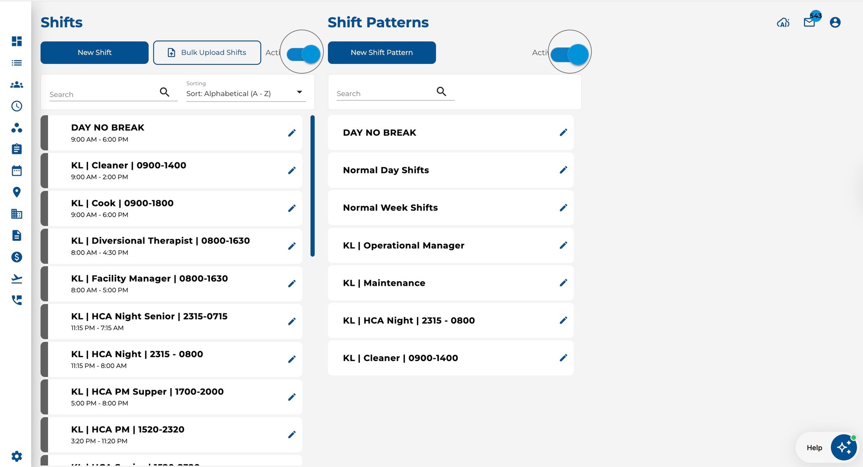Edit KL HCA PM Supper shift
Viewport: 863px width, 467px height.
point(292,397)
